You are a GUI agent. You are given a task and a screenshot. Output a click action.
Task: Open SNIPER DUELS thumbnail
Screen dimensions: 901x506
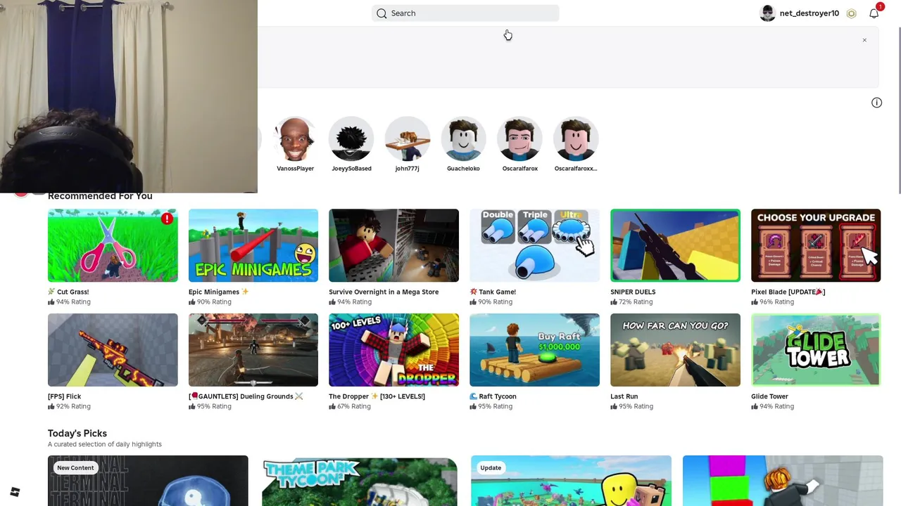675,245
